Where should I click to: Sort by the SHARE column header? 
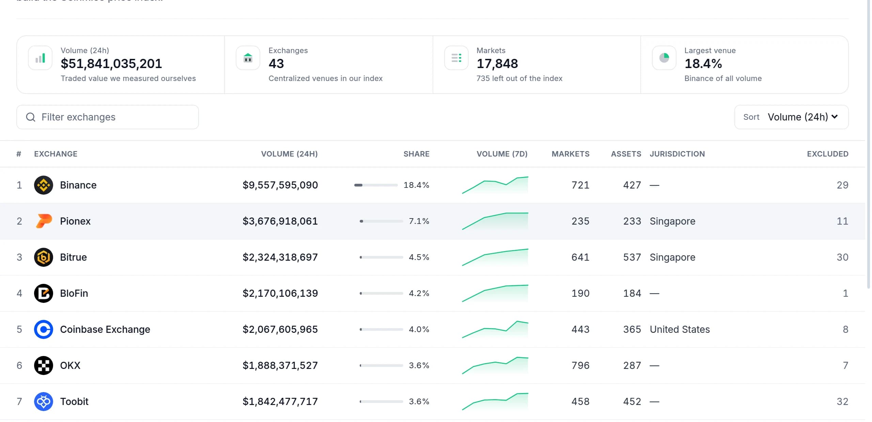417,154
